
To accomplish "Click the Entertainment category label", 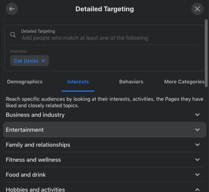I will 25,130.
